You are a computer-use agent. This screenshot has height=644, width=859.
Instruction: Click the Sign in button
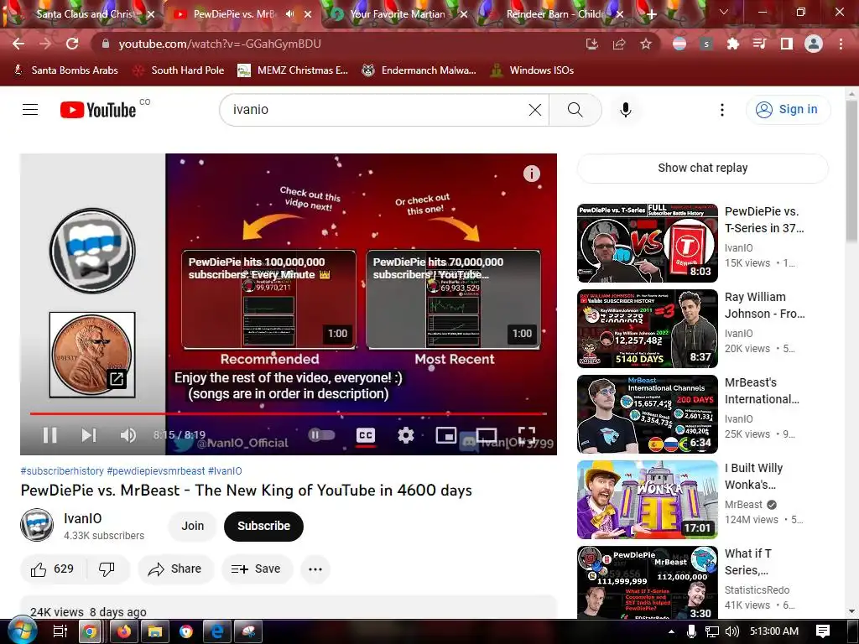point(788,110)
